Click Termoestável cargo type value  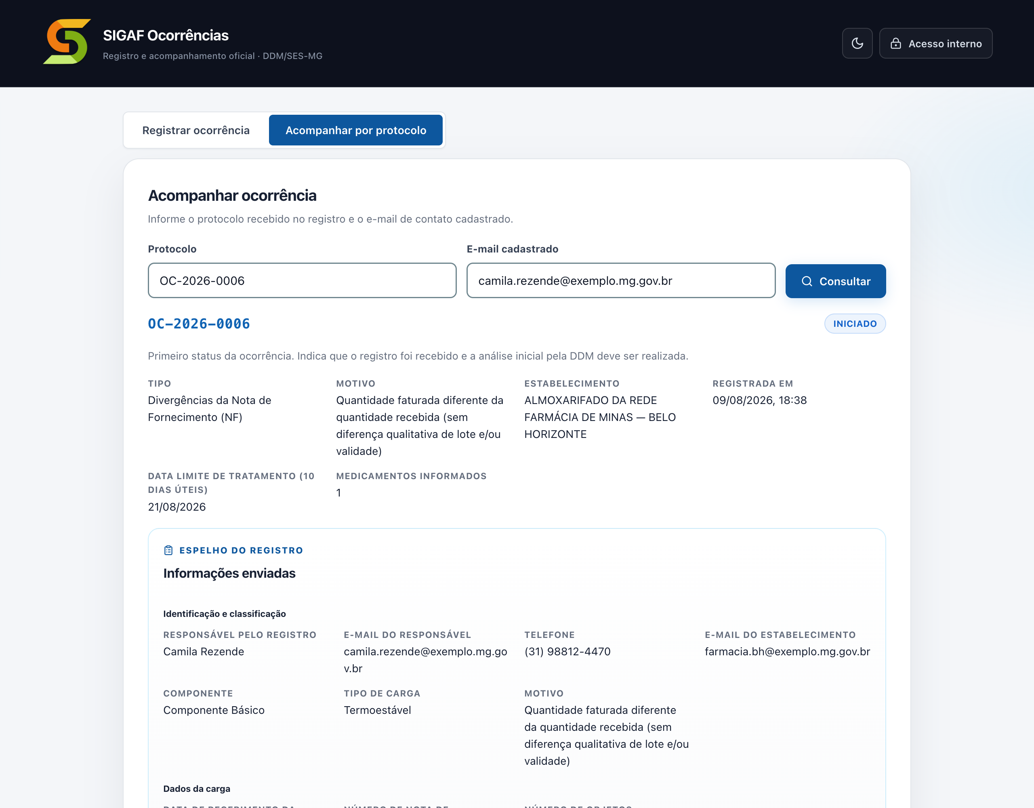pyautogui.click(x=377, y=710)
